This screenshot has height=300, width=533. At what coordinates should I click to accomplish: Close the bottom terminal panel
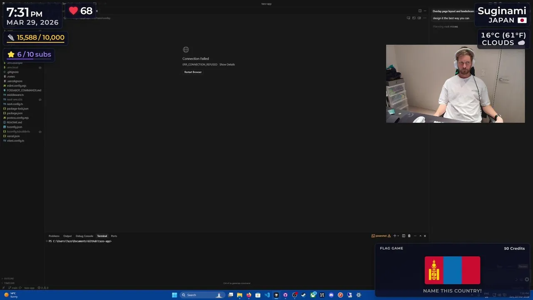pos(425,236)
